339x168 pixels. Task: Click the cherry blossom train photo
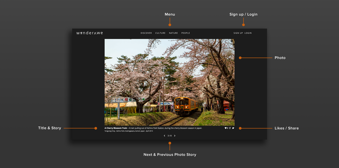tap(169, 82)
